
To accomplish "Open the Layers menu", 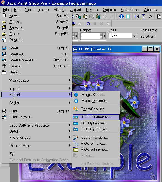I will (92, 10).
